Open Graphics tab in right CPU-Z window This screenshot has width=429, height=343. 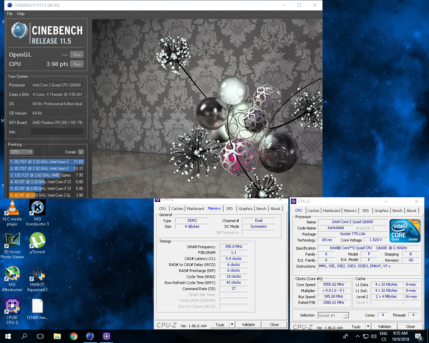(382, 211)
